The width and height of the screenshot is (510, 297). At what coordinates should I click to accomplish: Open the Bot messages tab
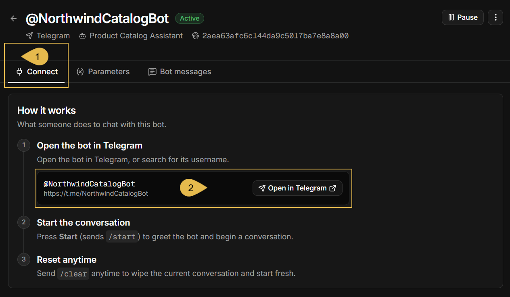180,72
